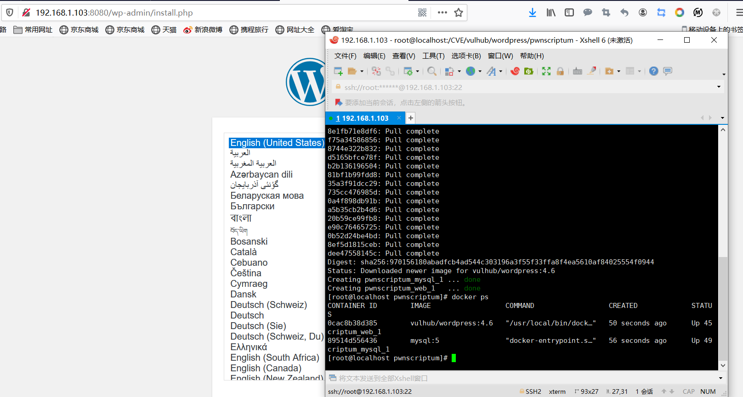Viewport: 743px width, 397px height.
Task: Open the 文件(F) menu
Action: 345,56
